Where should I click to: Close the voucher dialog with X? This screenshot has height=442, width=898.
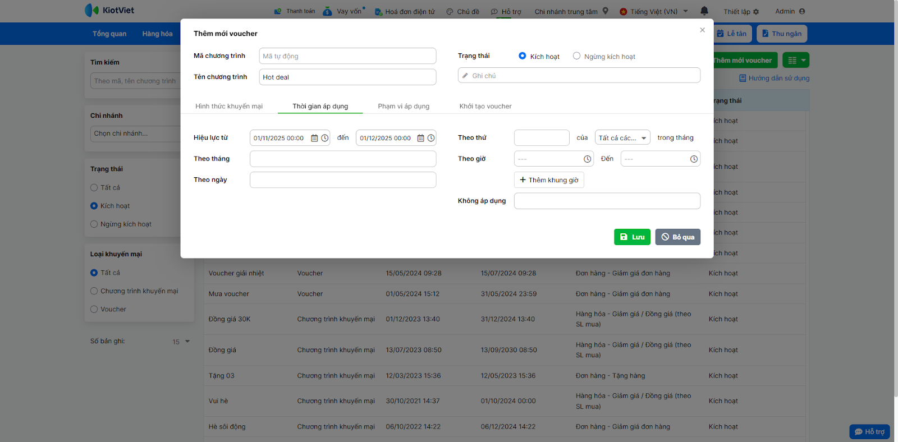coord(702,30)
